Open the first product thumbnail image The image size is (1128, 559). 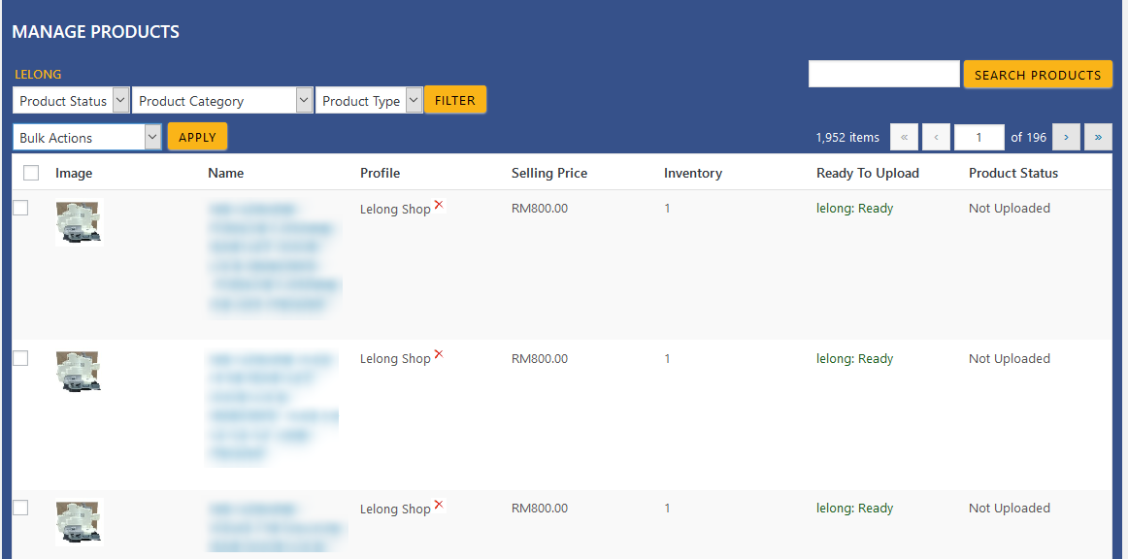click(x=80, y=222)
